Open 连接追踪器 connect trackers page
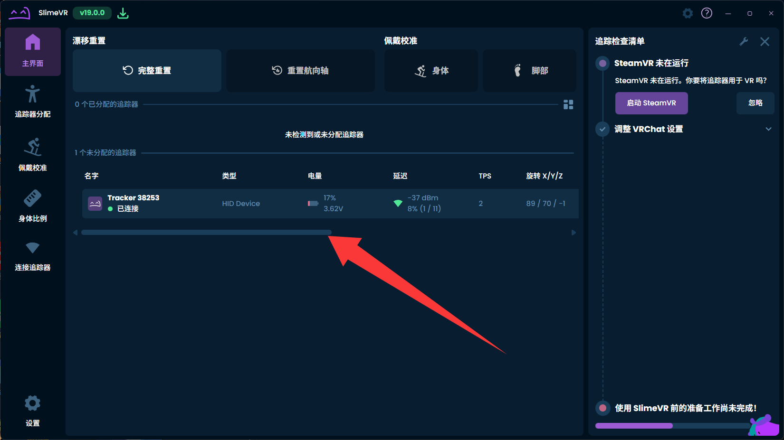 click(33, 256)
